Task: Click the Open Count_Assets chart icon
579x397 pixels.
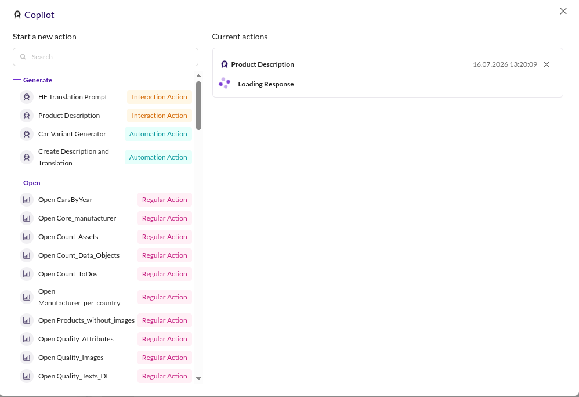Action: click(27, 237)
